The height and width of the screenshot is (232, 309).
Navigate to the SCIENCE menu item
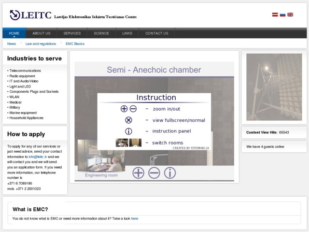[101, 33]
